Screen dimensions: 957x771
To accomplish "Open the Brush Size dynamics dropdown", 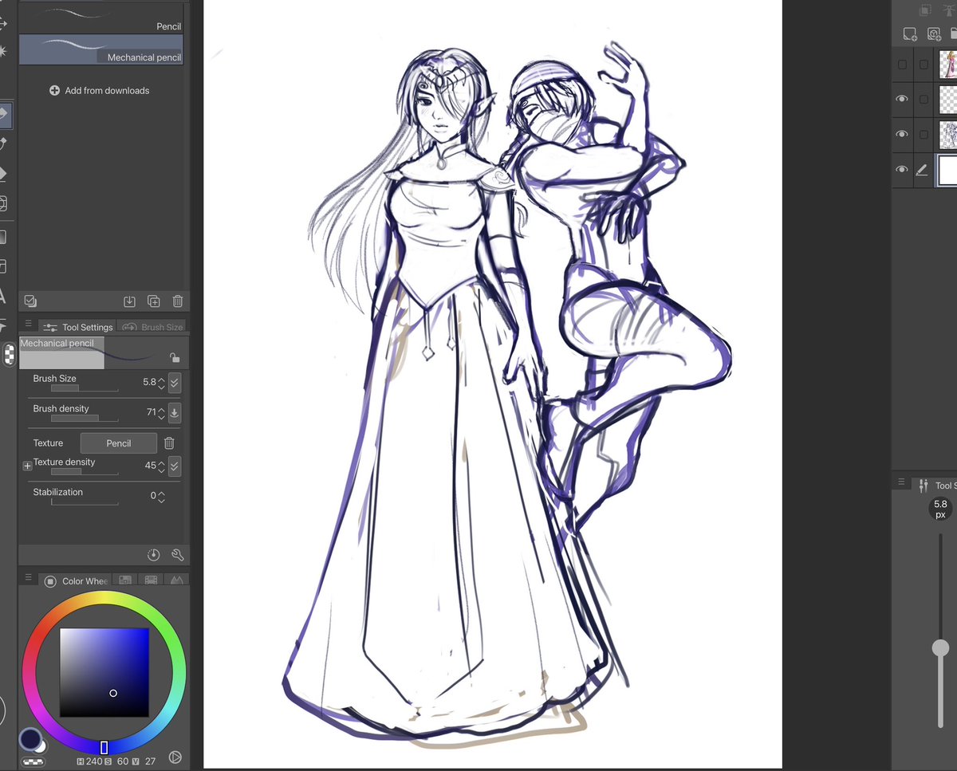I will 175,383.
